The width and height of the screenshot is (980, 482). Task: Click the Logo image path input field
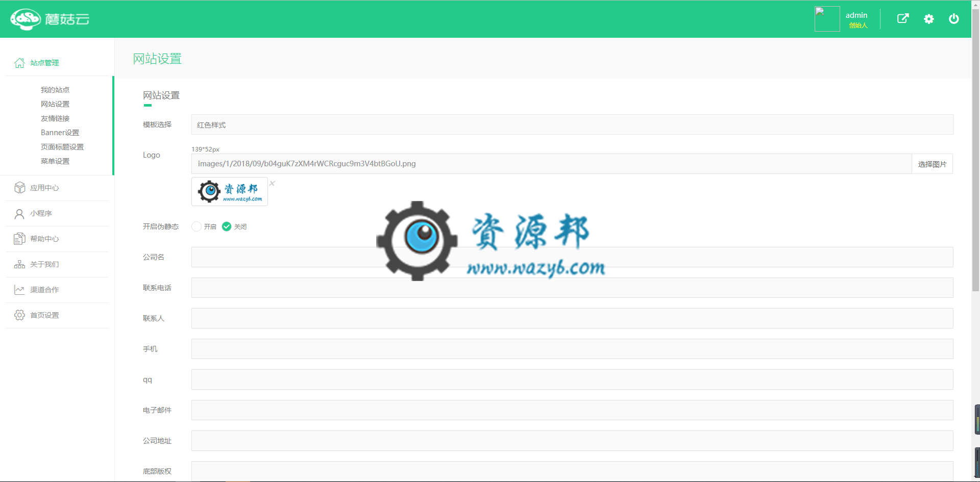pos(551,164)
